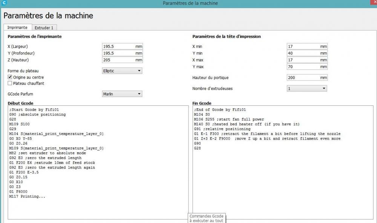The height and width of the screenshot is (223, 377).
Task: Click the Y max input field
Action: click(307, 67)
